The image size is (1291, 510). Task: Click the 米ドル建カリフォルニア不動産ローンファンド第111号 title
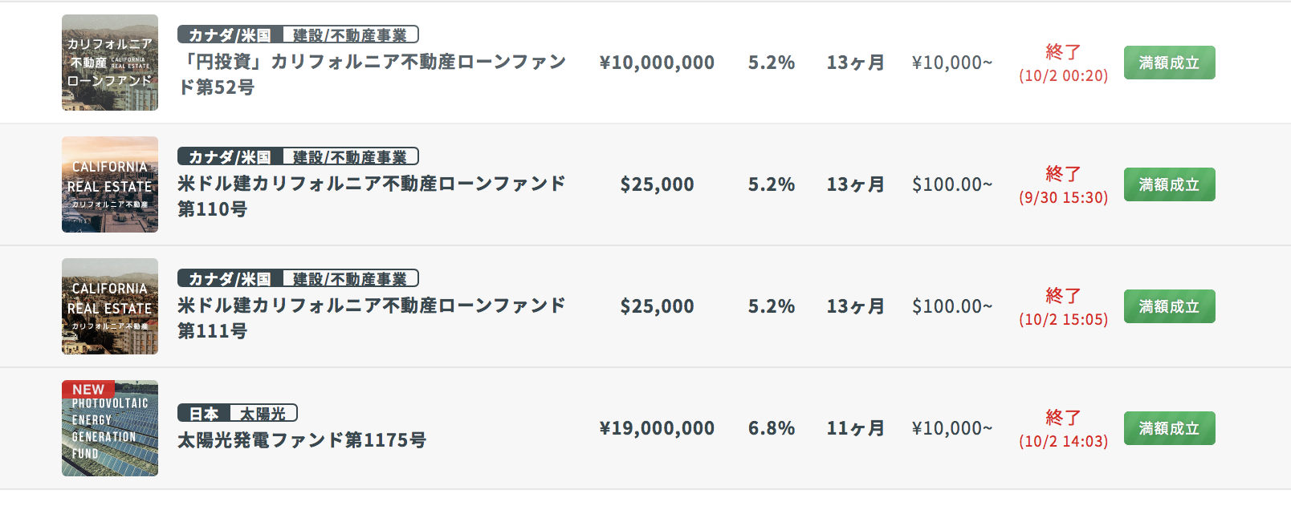[x=372, y=318]
